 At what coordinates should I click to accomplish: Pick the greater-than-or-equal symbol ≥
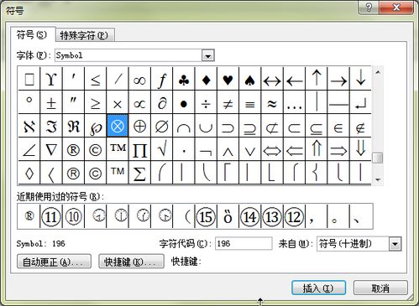(96, 102)
